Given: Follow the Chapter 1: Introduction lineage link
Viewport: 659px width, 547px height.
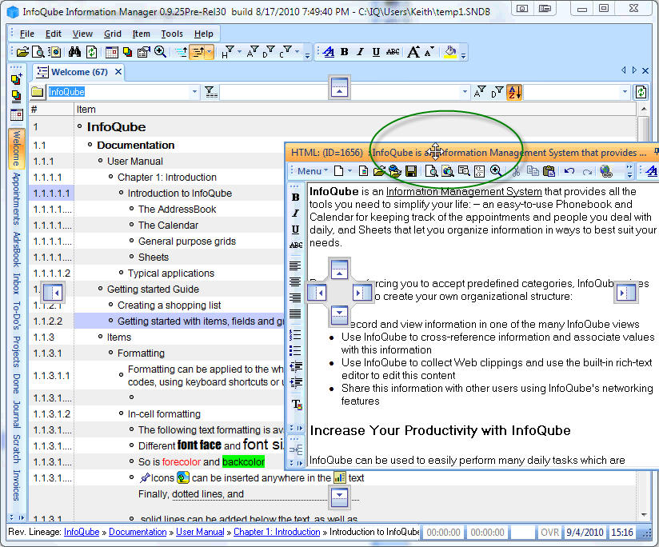Looking at the screenshot, I should tap(277, 532).
